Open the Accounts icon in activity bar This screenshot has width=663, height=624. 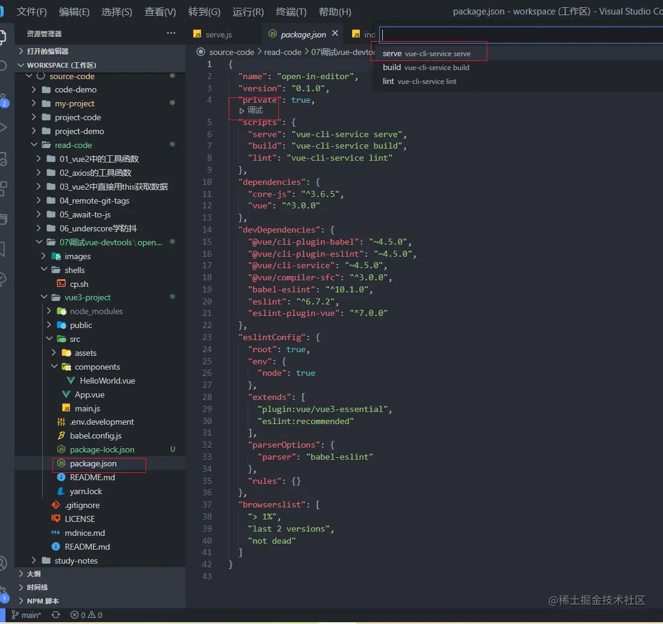(x=2, y=563)
